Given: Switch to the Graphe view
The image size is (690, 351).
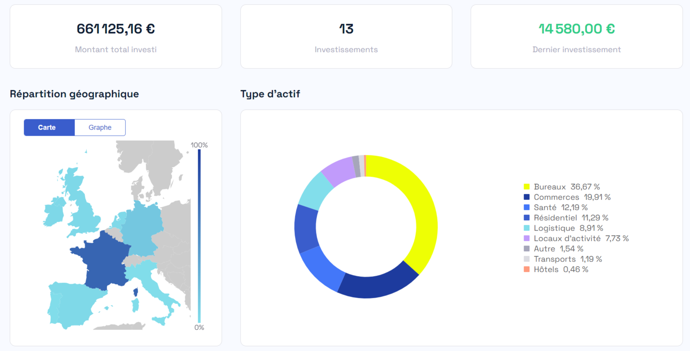Looking at the screenshot, I should pos(100,127).
